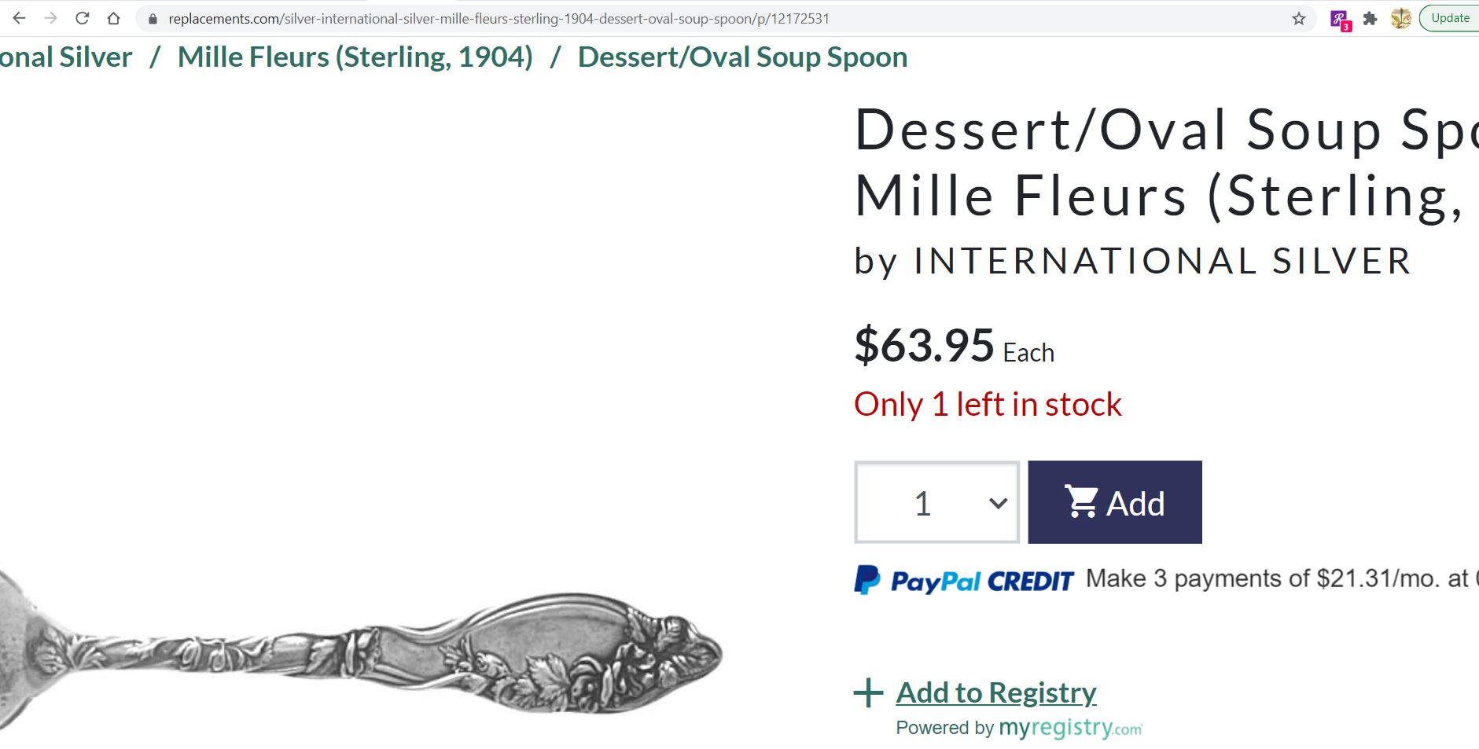Click the myregistry.com logo
This screenshot has height=749, width=1479.
click(x=1070, y=729)
